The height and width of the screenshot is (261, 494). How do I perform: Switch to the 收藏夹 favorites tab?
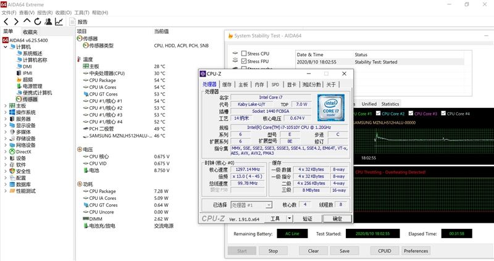(x=30, y=32)
